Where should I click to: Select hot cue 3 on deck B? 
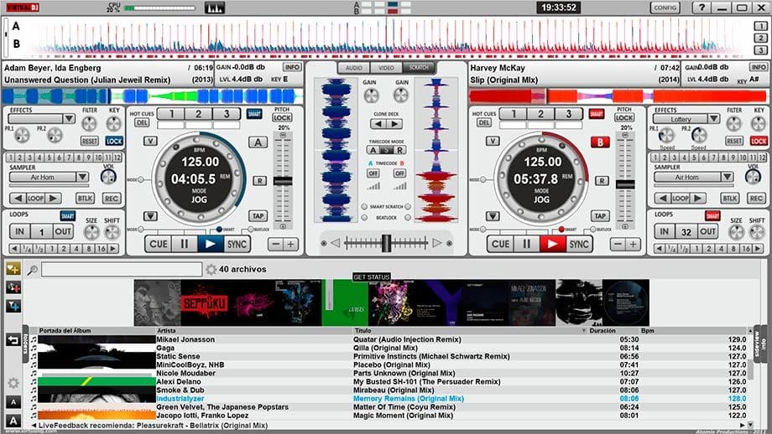tap(568, 114)
